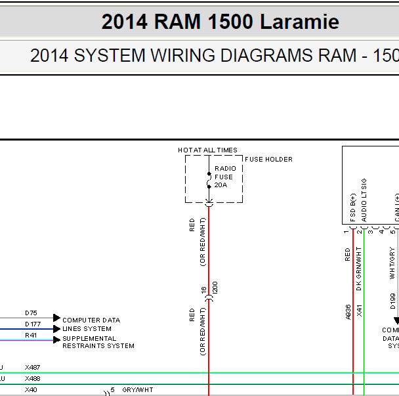Select circuit code "X487"
Viewport: 399px width, 396px height.
[32, 367]
